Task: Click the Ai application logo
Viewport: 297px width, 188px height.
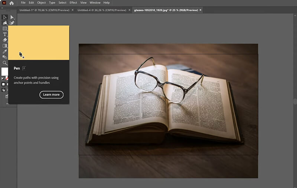Action: coord(4,3)
